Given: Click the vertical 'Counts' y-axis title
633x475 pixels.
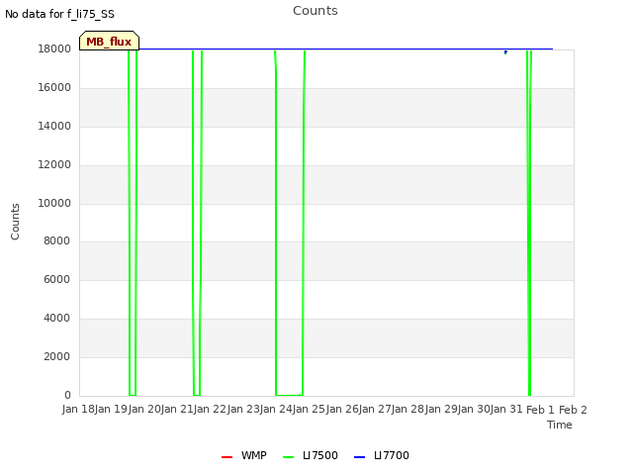Looking at the screenshot, I should [15, 222].
